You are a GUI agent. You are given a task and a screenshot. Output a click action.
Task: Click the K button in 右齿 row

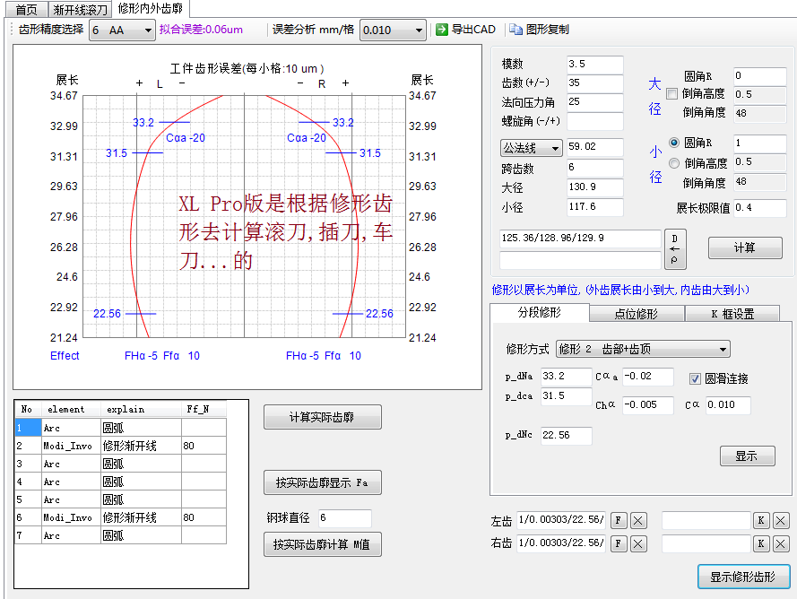tap(761, 543)
